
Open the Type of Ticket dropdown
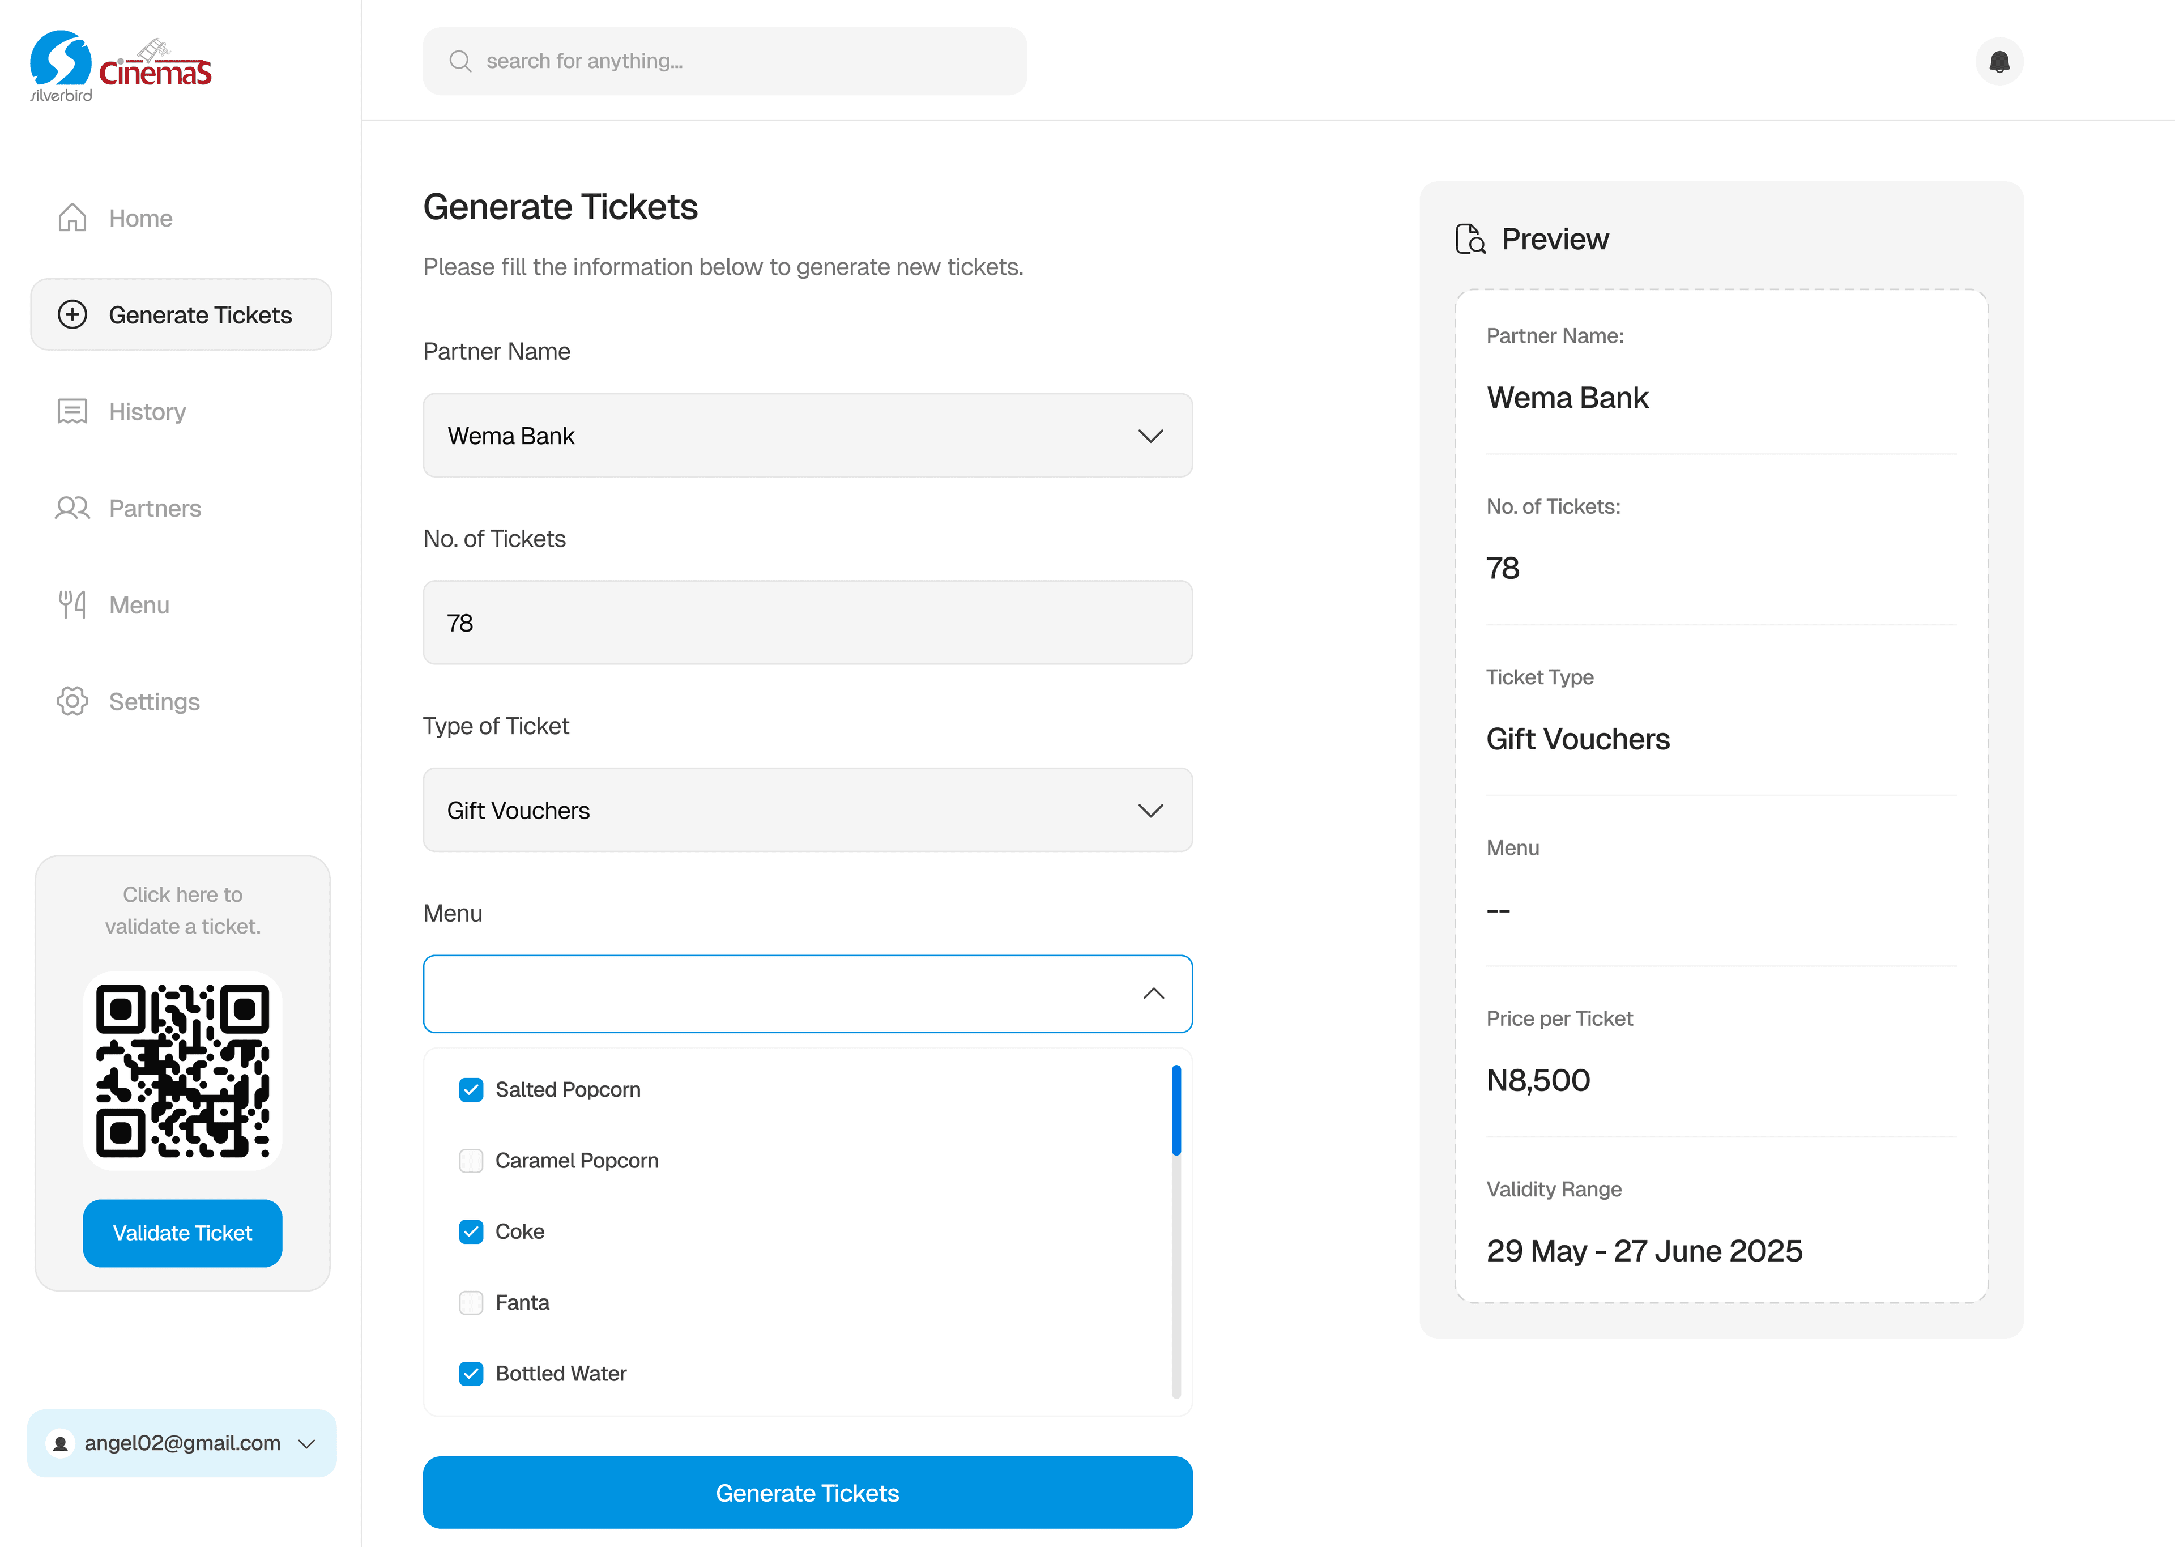click(x=808, y=809)
